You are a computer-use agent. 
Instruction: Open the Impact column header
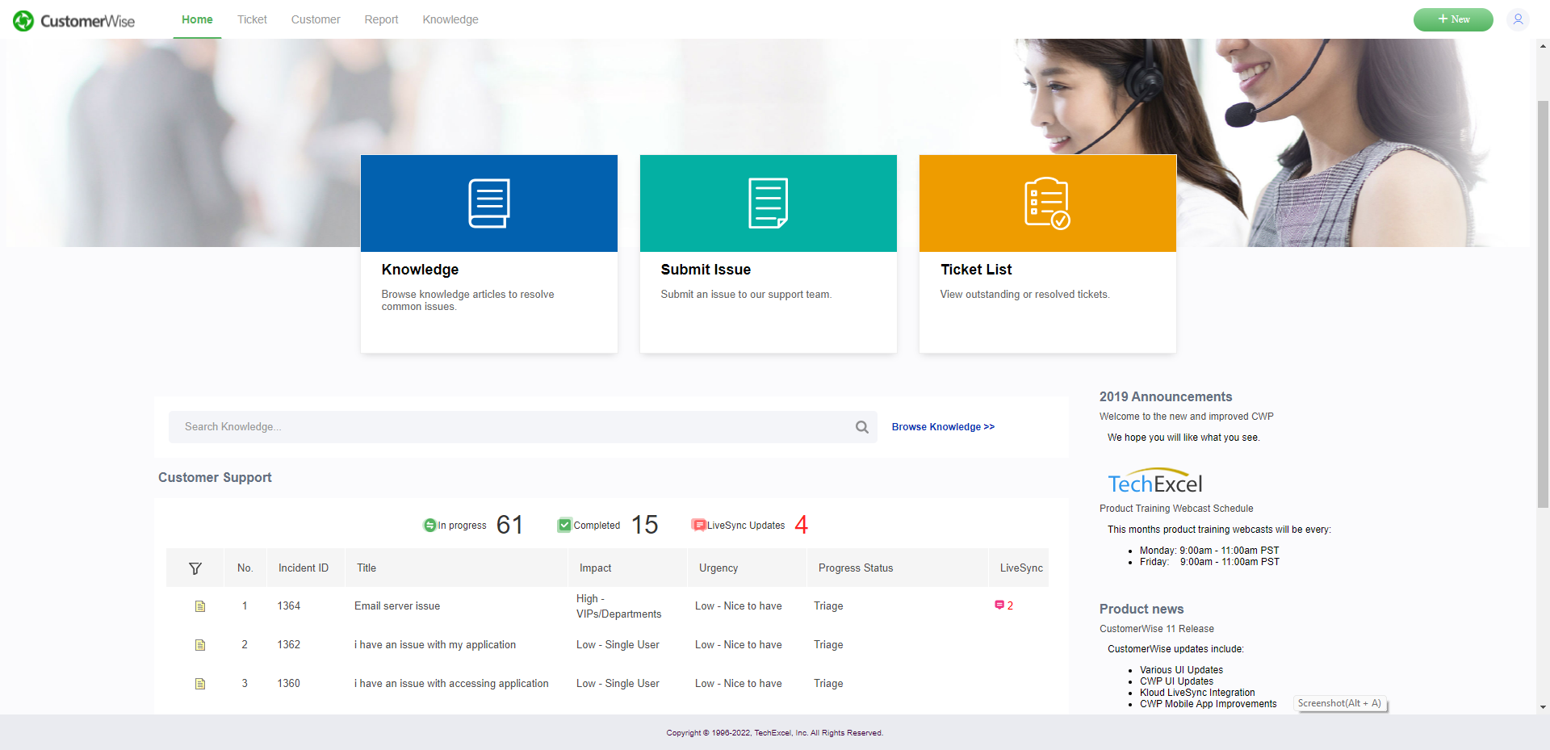point(595,568)
